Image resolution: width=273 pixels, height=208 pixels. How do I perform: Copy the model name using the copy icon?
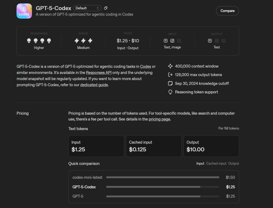[x=106, y=8]
